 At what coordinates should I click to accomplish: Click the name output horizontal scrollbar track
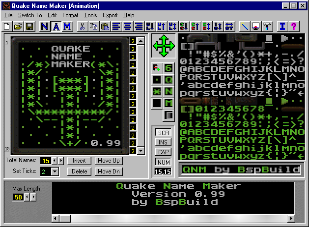(x=172, y=218)
